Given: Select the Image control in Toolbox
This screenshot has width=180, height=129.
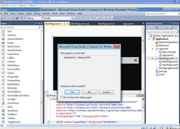Looking at the screenshot, I should point(11,43).
